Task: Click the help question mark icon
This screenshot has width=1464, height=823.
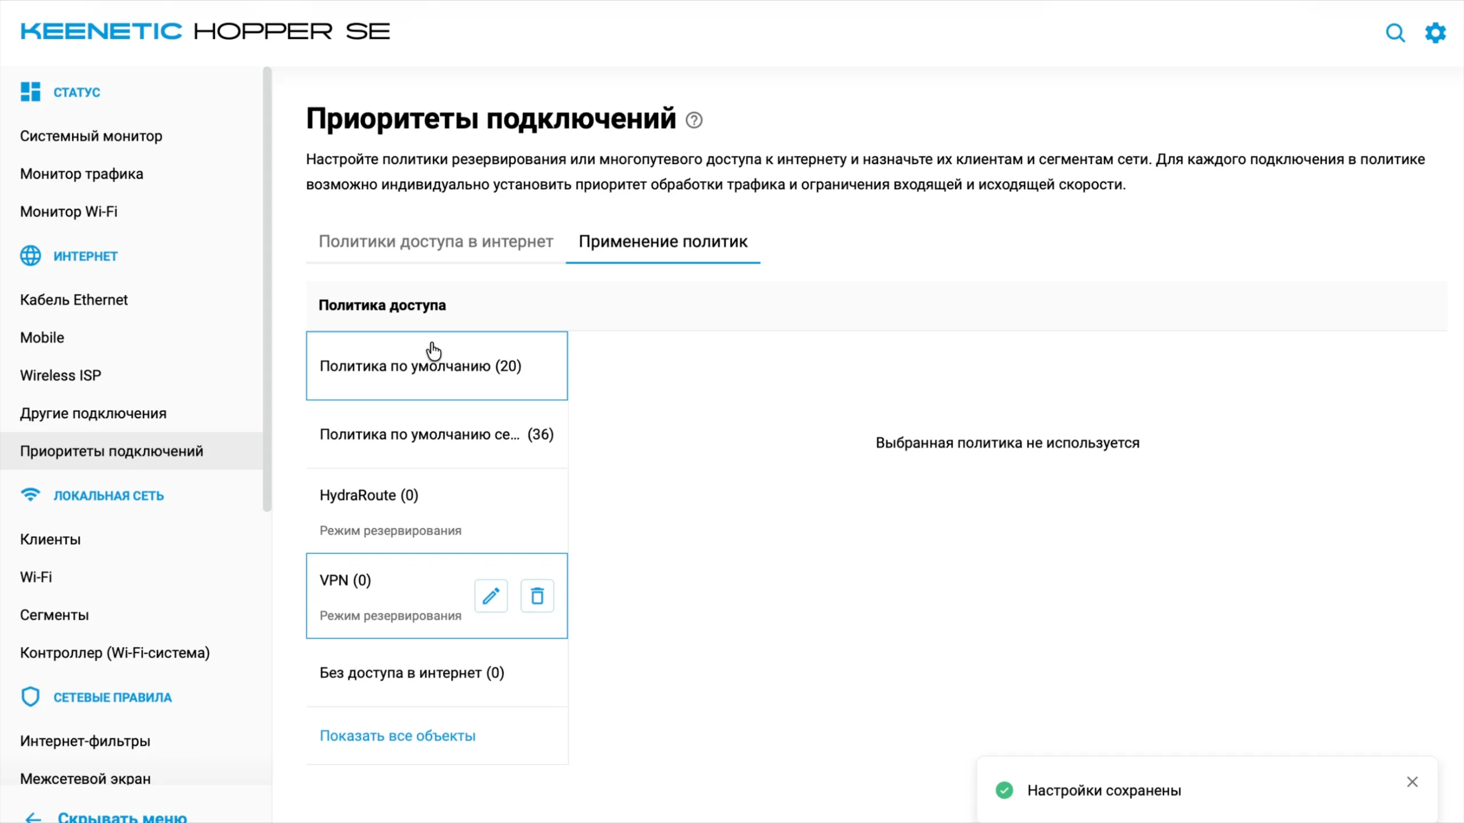Action: (694, 120)
